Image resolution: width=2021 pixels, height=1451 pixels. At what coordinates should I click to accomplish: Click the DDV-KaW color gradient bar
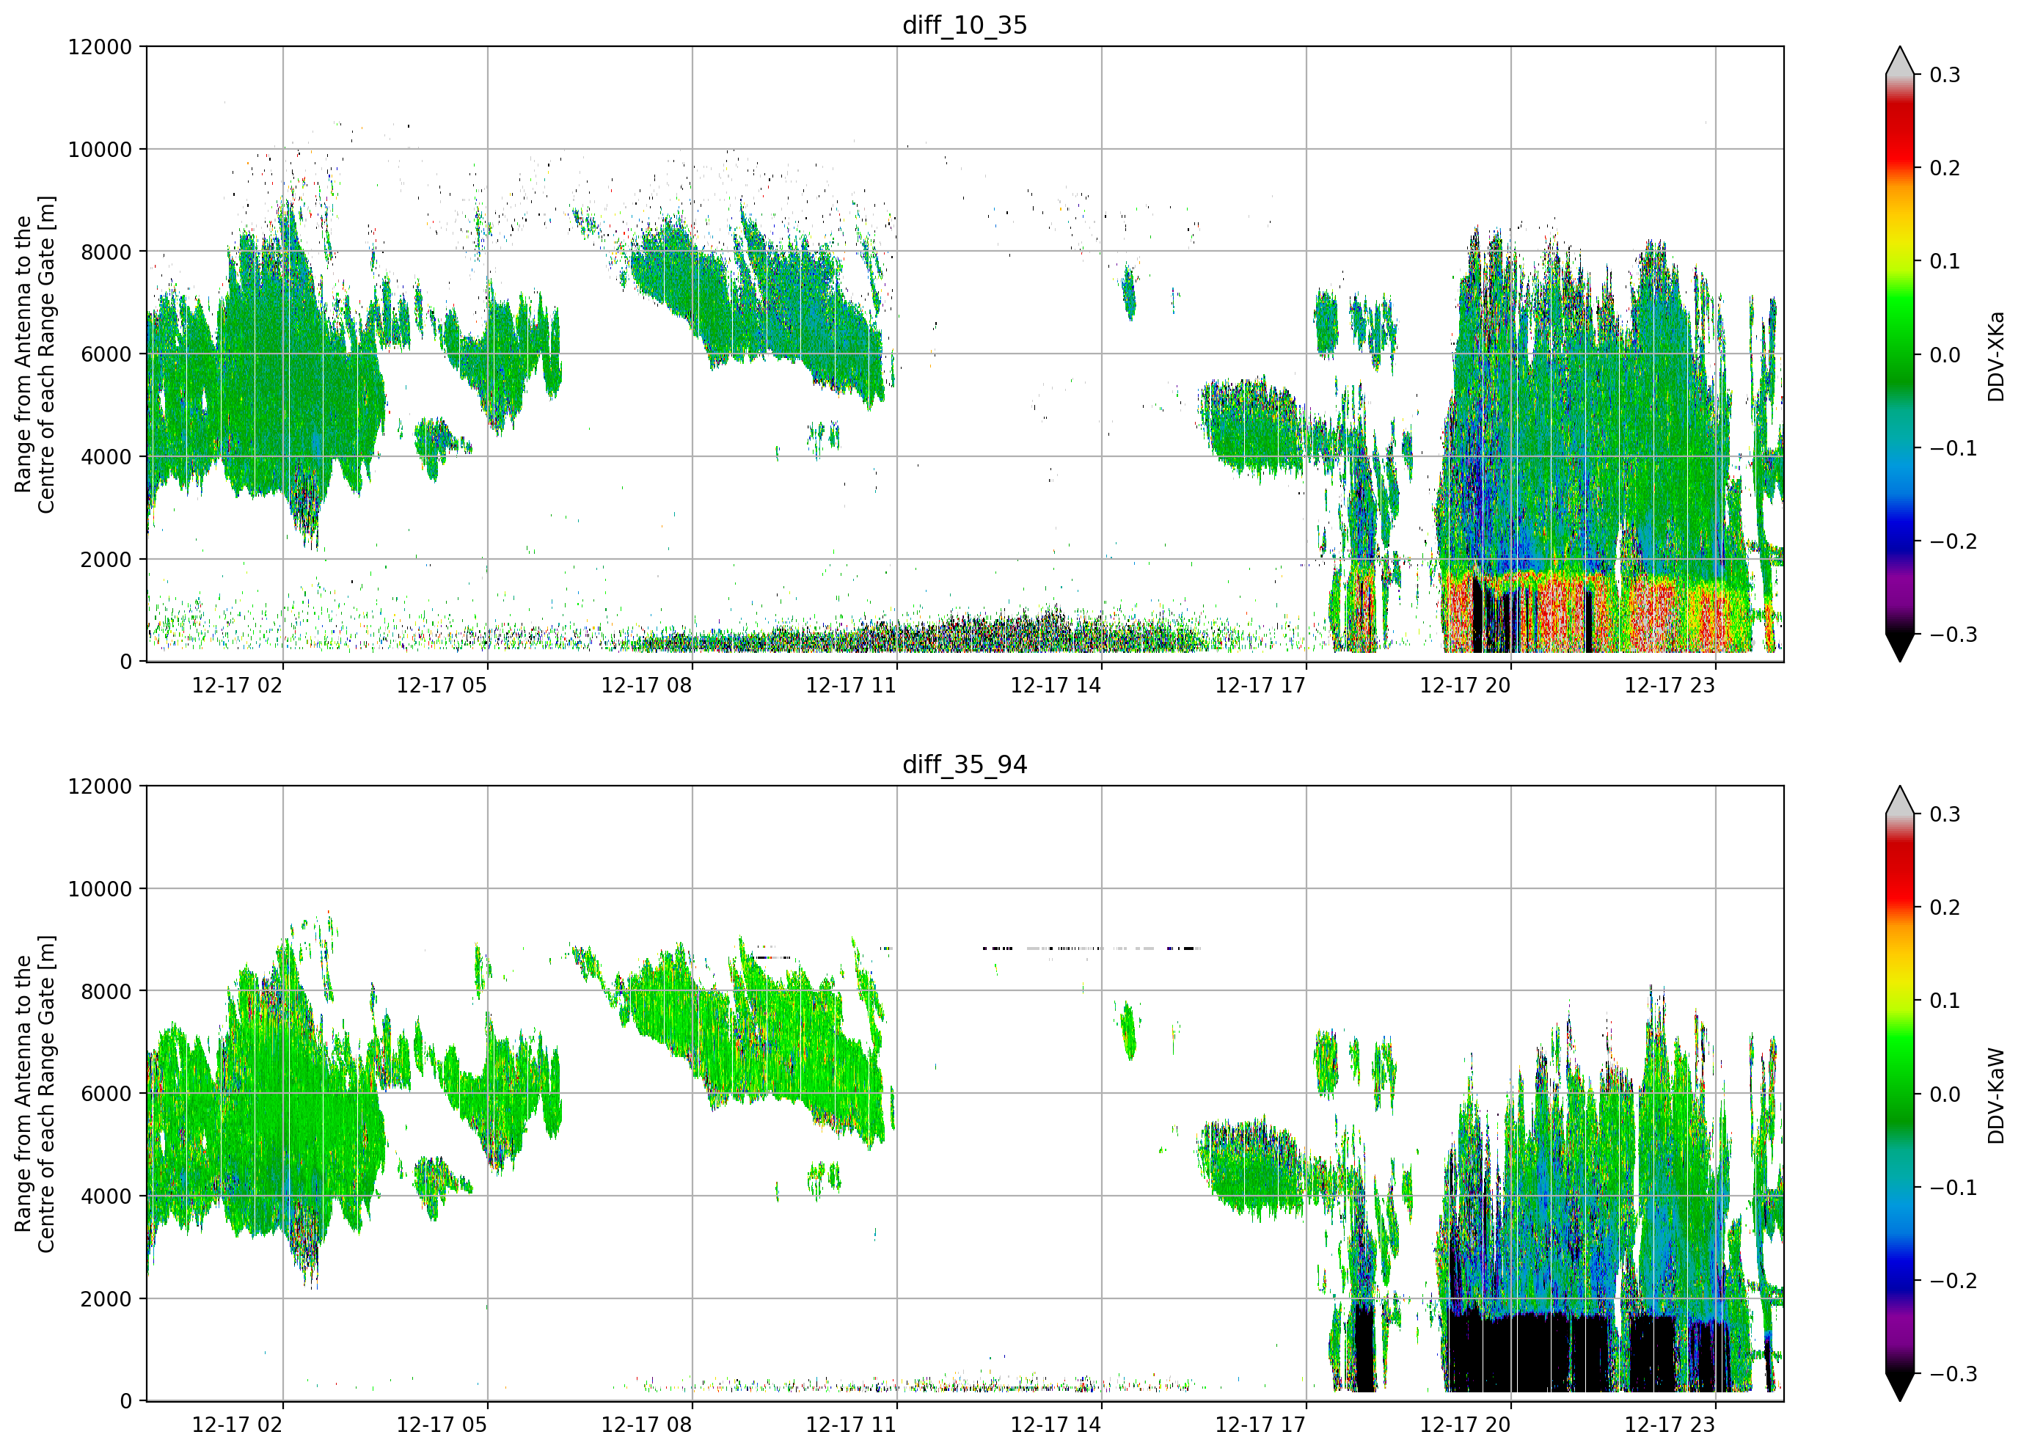pyautogui.click(x=1900, y=1094)
